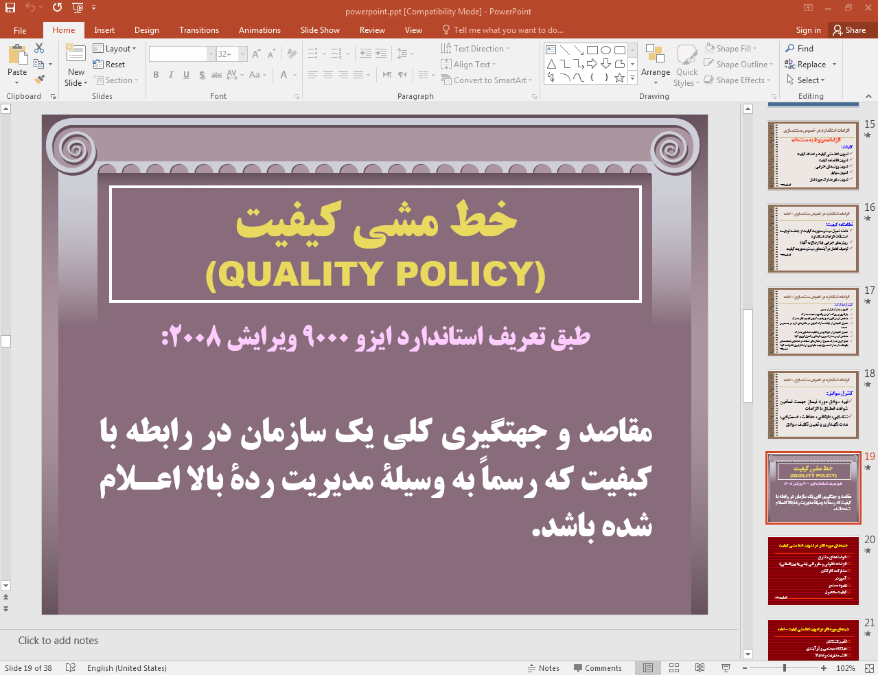Open the font name dropdown arrow
Screen dimensions: 878x675
pos(211,54)
